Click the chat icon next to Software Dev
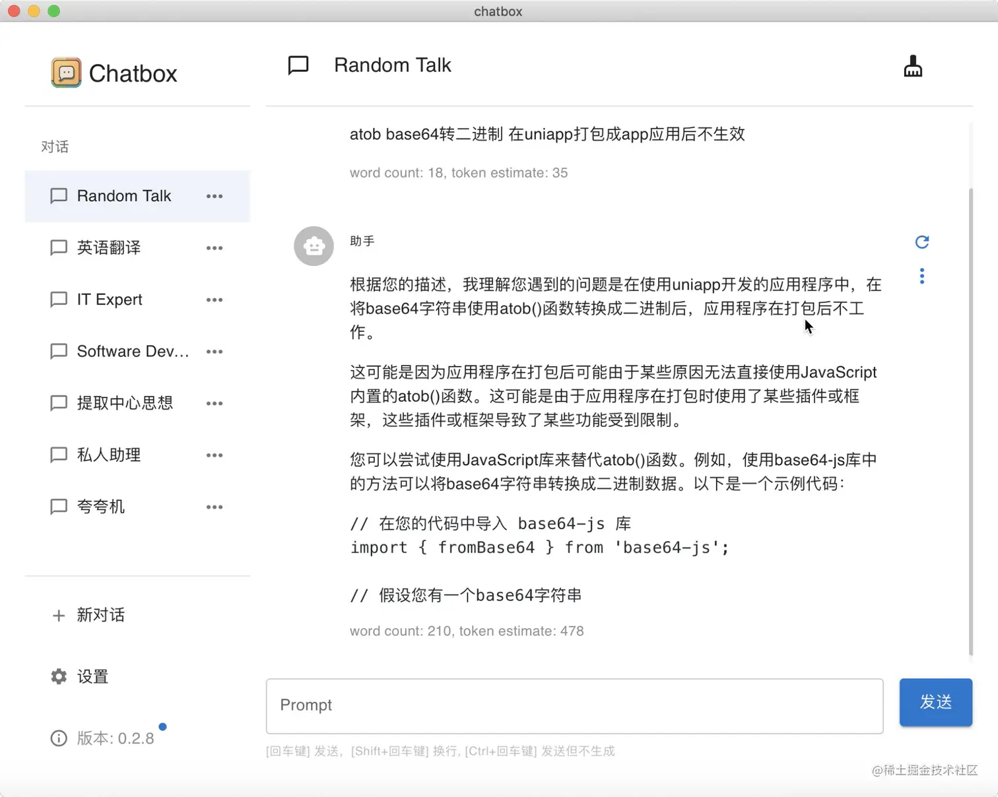Viewport: 998px width, 797px height. tap(59, 352)
